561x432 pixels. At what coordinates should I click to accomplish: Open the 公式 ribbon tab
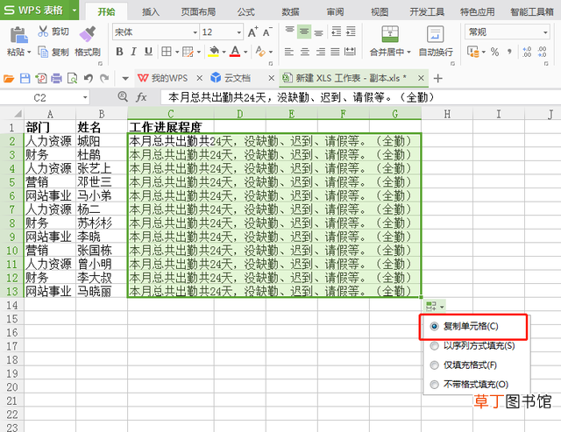tap(245, 11)
